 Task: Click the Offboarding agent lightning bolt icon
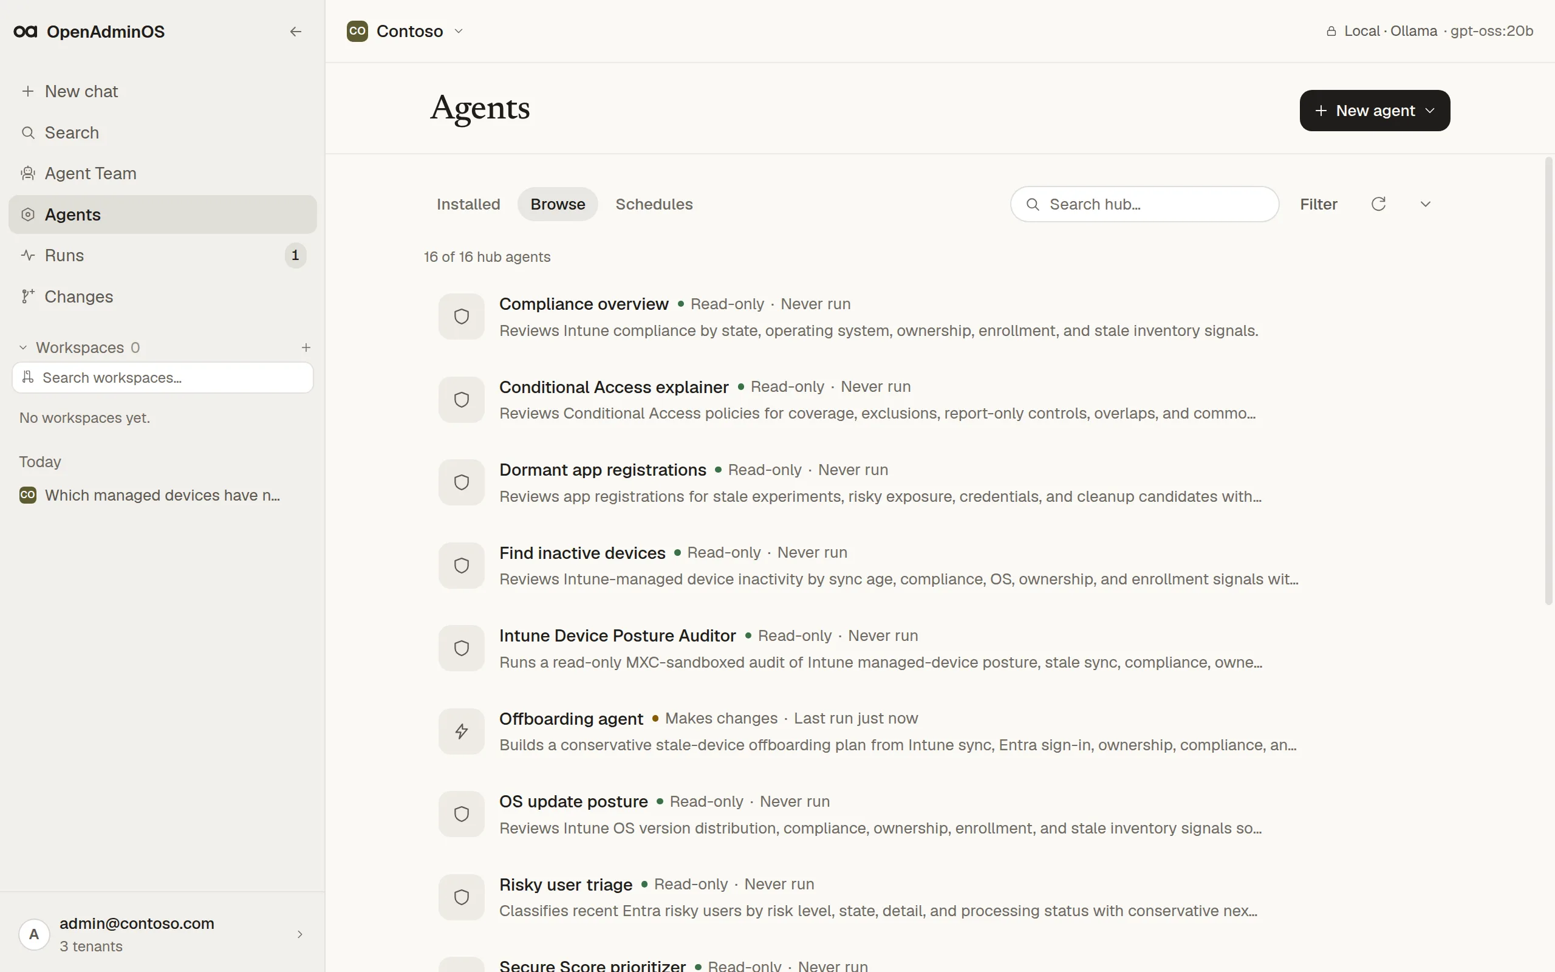(x=462, y=731)
